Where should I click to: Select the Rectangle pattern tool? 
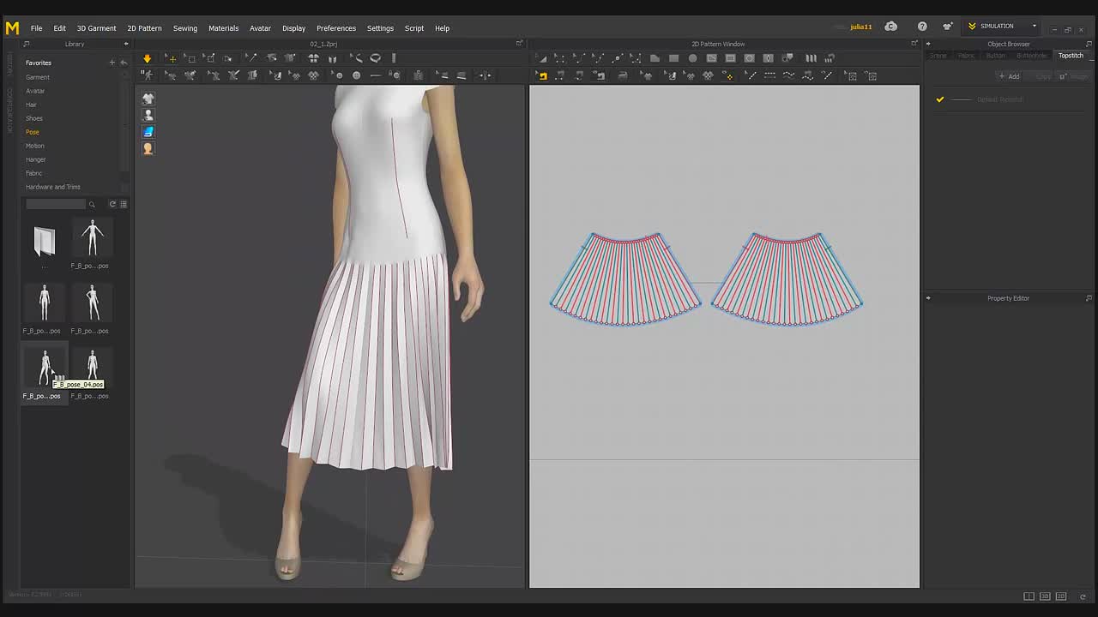[x=673, y=58]
